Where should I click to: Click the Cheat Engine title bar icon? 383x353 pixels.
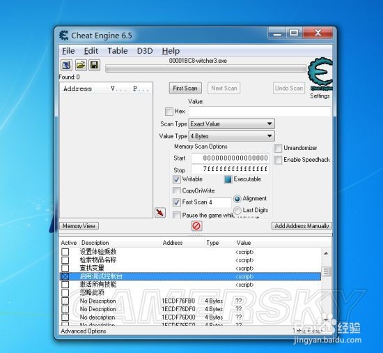[x=64, y=36]
